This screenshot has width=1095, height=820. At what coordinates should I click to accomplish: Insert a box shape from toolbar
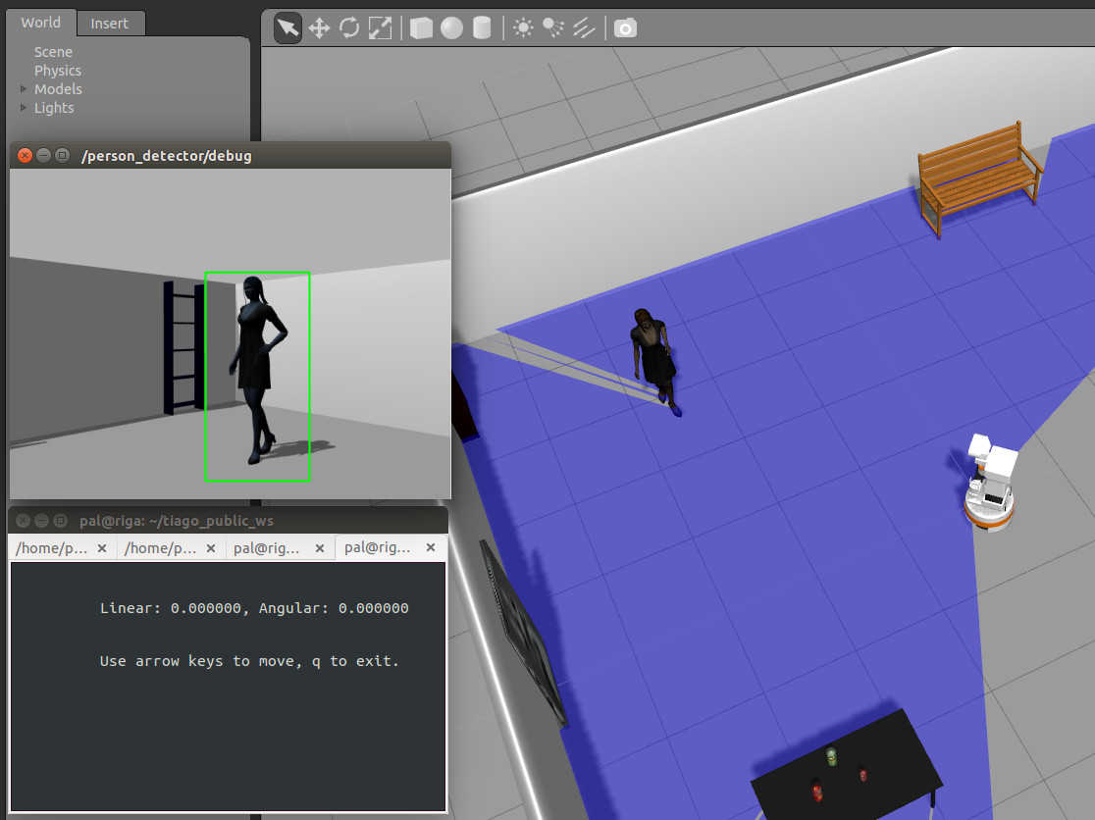tap(421, 27)
